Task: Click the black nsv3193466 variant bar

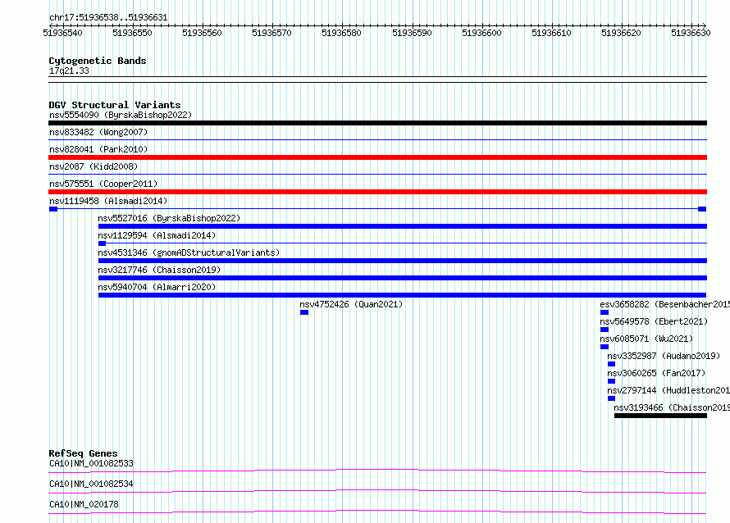Action: point(660,416)
